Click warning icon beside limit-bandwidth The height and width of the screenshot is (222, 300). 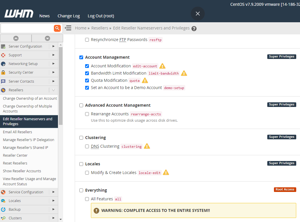(184, 73)
